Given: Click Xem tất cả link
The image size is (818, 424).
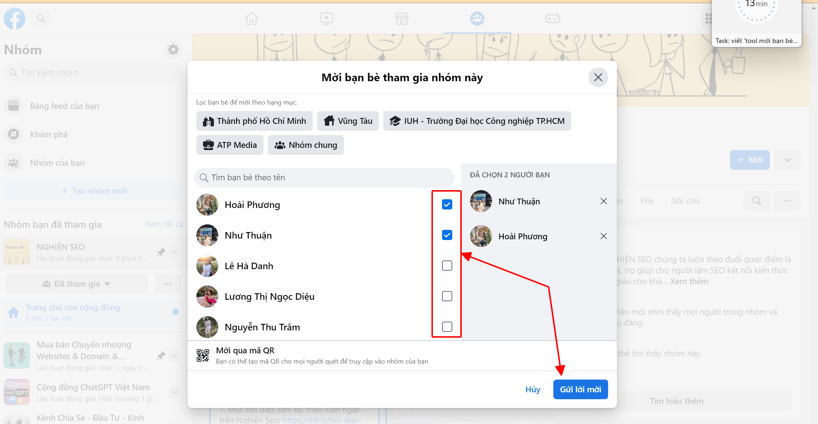Looking at the screenshot, I should [x=164, y=224].
